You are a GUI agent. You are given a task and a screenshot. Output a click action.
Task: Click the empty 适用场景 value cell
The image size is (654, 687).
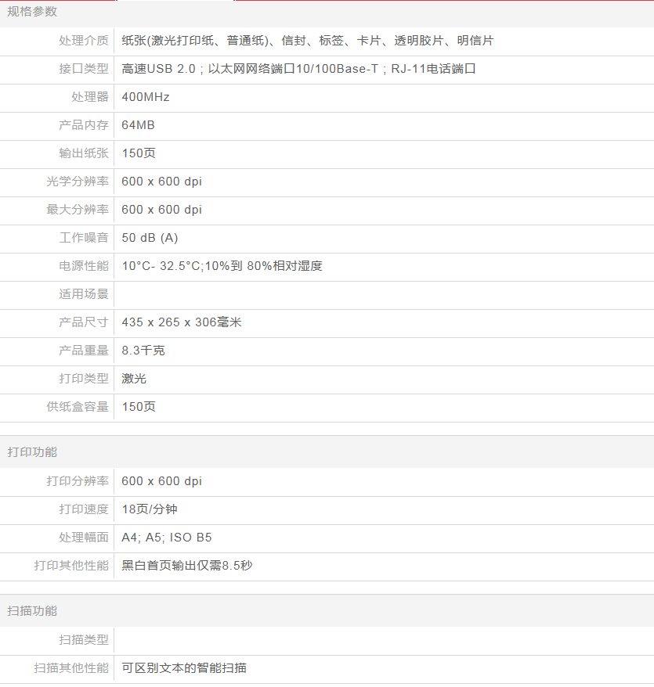383,295
